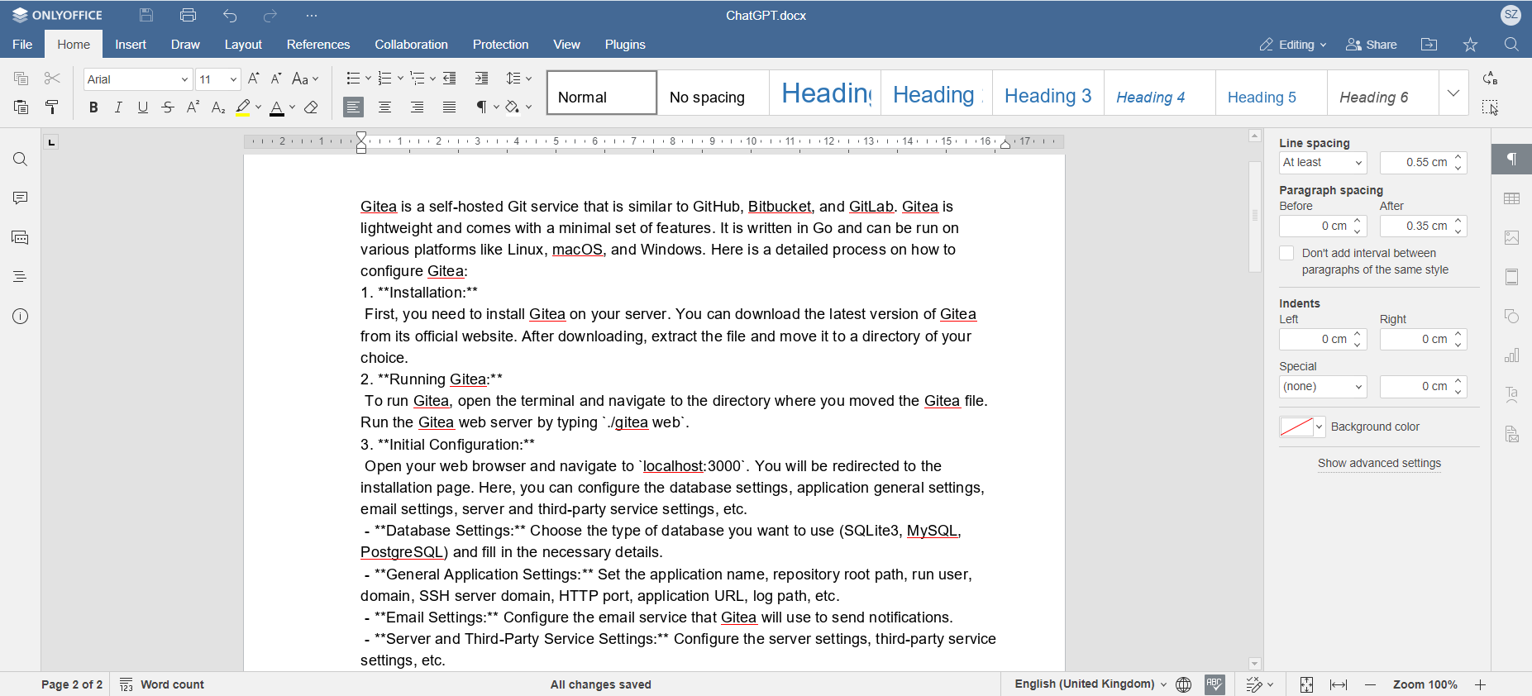Click Show advanced settings link
1532x696 pixels.
point(1379,463)
